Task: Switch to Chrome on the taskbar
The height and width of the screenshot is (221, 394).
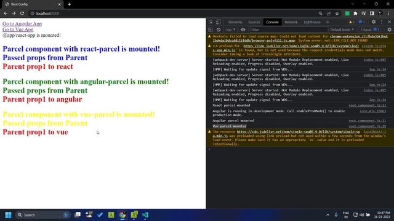Action: [123, 215]
